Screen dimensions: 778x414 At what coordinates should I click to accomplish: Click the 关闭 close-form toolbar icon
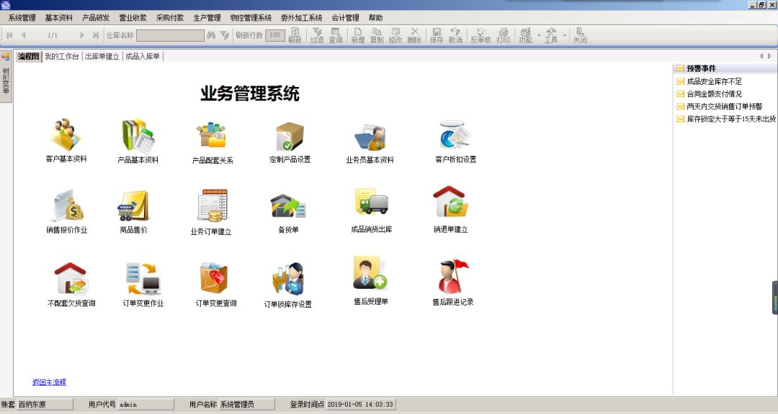579,36
